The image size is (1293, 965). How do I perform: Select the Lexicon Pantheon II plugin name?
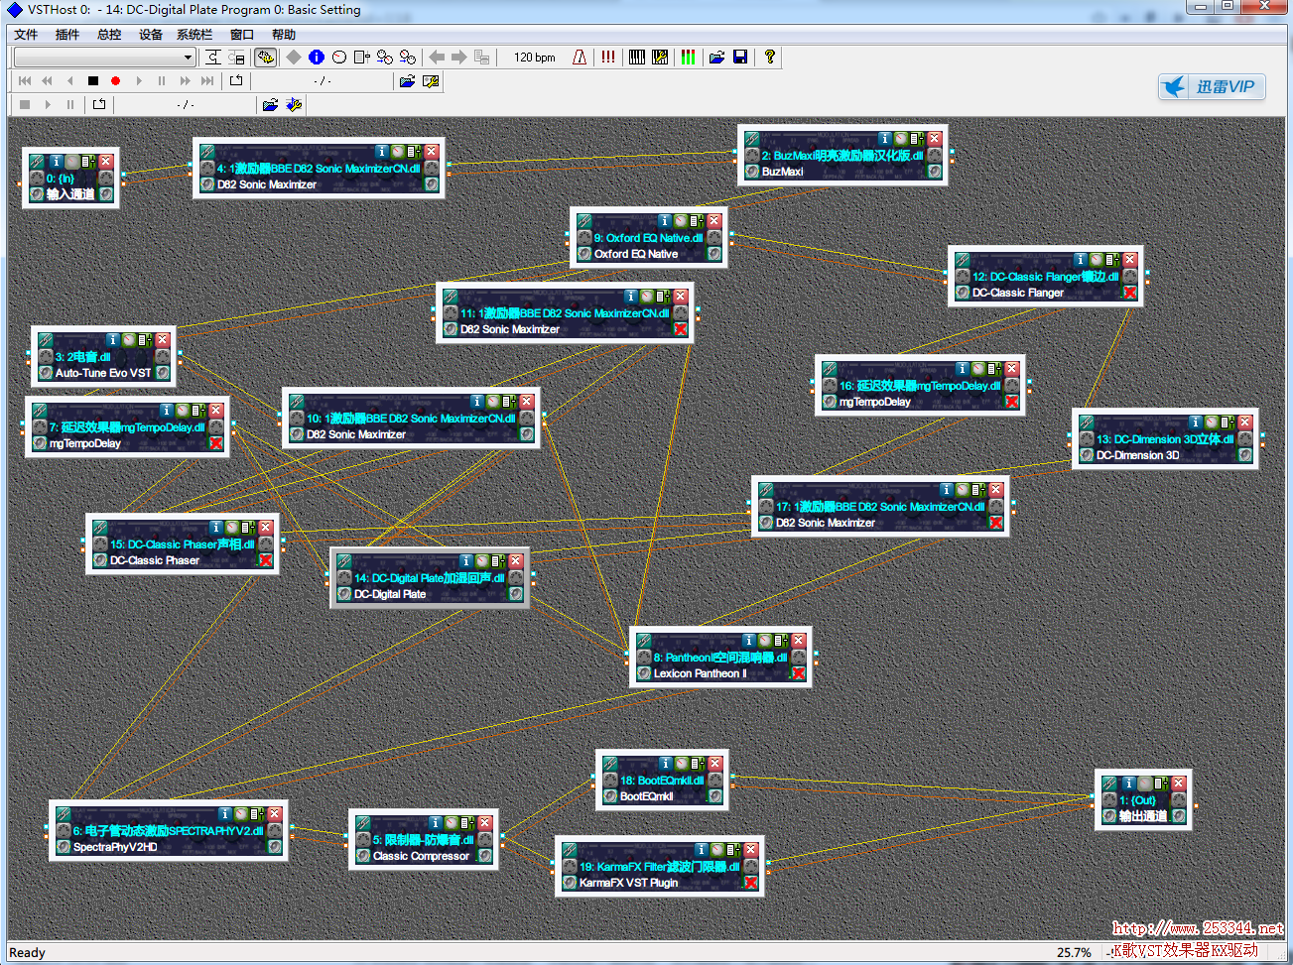pos(701,673)
